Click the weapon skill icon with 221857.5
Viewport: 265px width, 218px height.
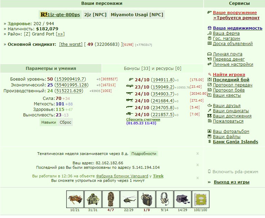pos(130,114)
